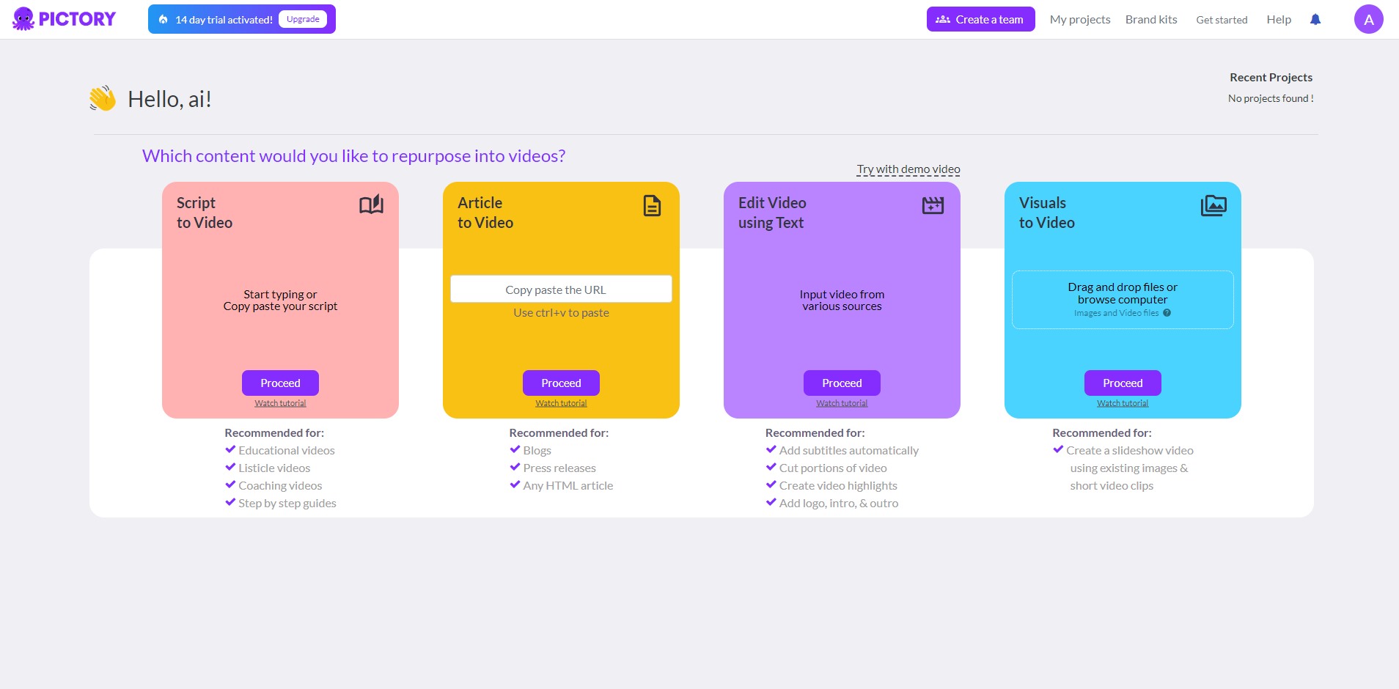This screenshot has height=689, width=1399.
Task: Click the notification bell icon
Action: [x=1315, y=20]
